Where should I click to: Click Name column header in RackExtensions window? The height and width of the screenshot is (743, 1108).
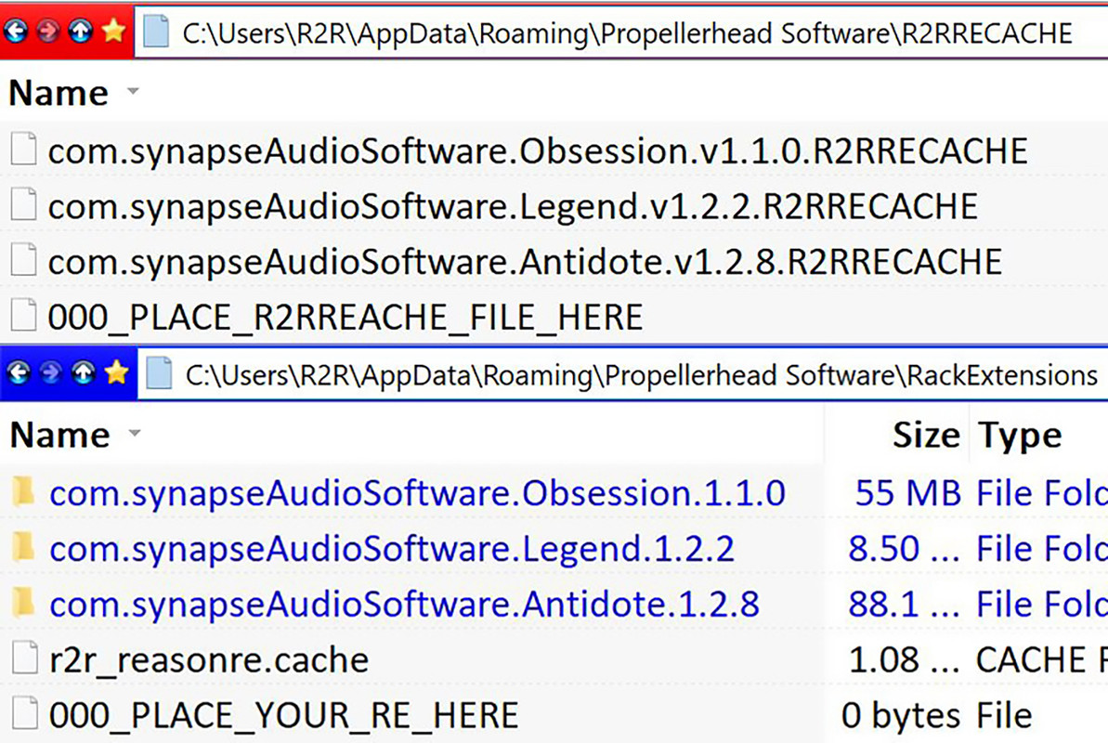pyautogui.click(x=60, y=435)
